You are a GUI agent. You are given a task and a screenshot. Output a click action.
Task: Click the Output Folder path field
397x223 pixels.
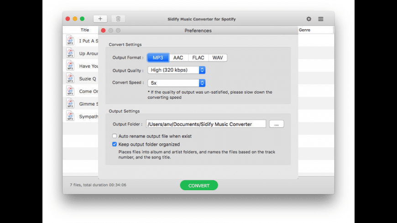pos(206,124)
